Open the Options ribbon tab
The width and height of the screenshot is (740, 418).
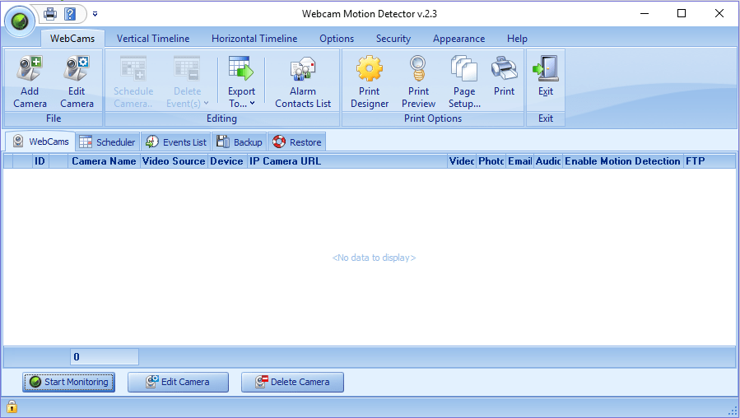[337, 39]
